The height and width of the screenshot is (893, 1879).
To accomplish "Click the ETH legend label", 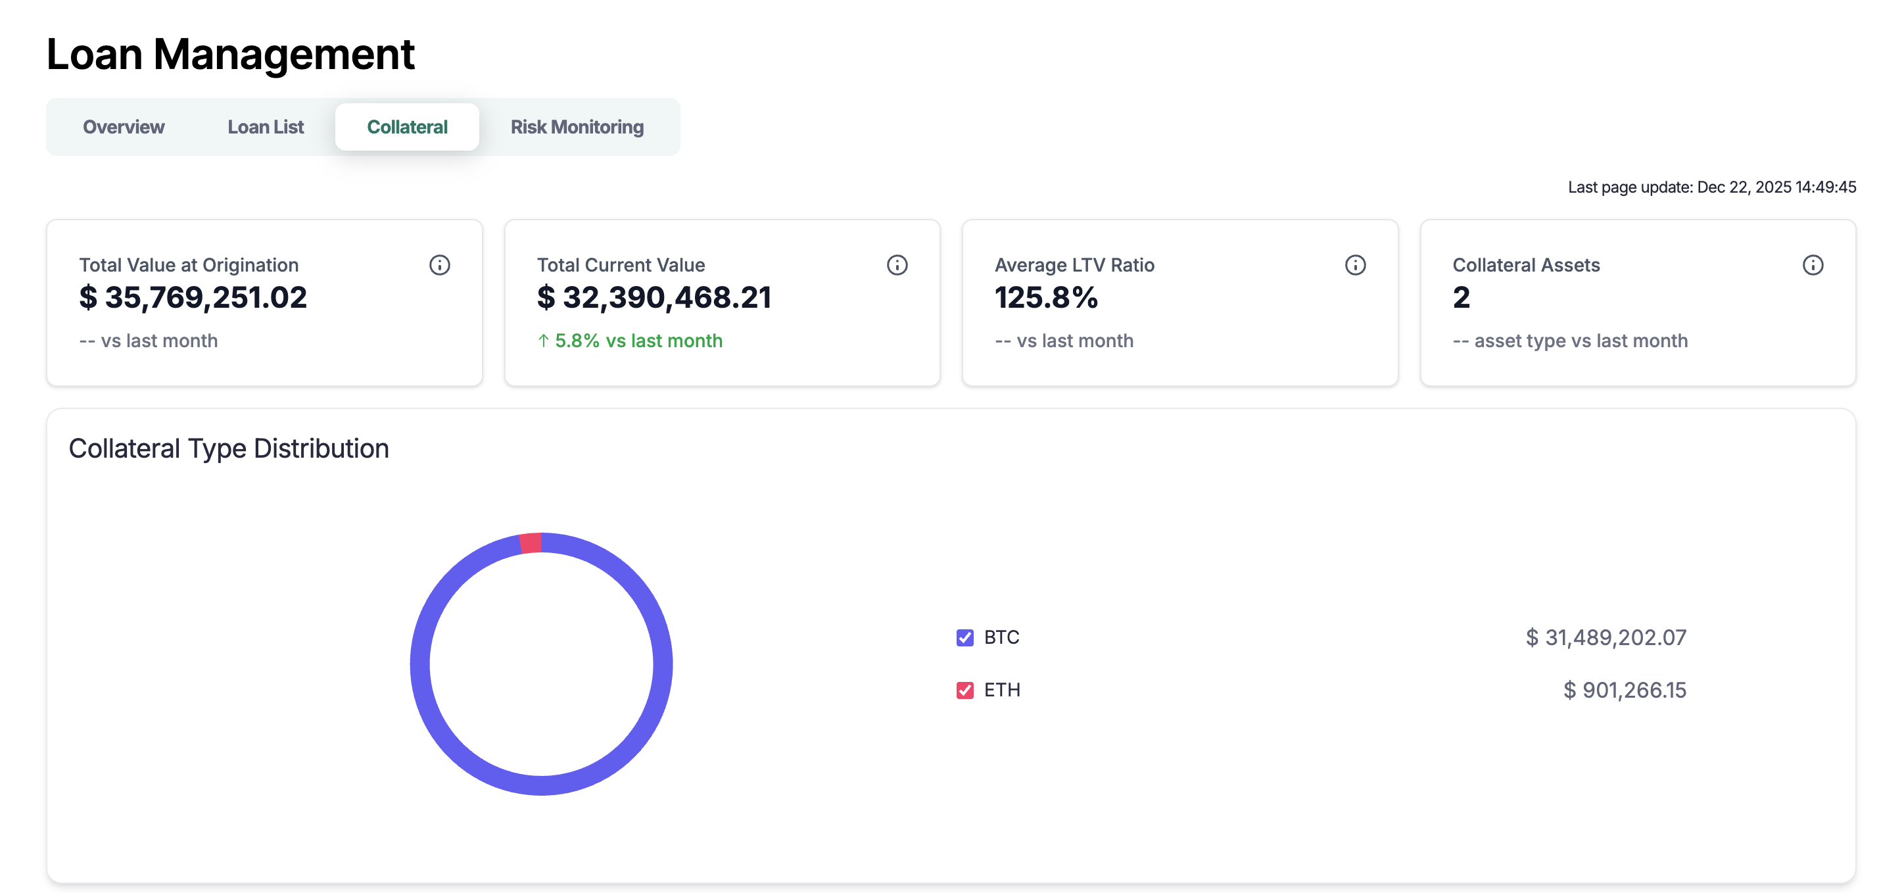I will (1001, 690).
